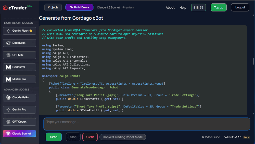The width and height of the screenshot is (255, 144).
Task: Send the message with Send button
Action: click(54, 137)
